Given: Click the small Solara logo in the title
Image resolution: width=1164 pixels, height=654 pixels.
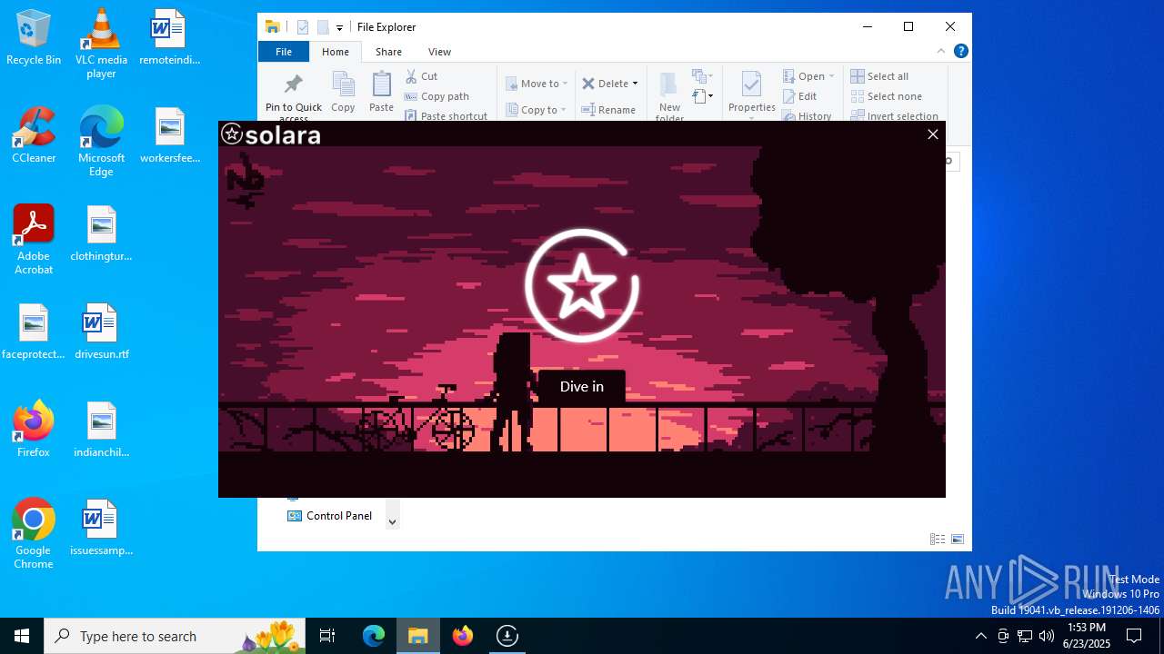Looking at the screenshot, I should click(232, 134).
